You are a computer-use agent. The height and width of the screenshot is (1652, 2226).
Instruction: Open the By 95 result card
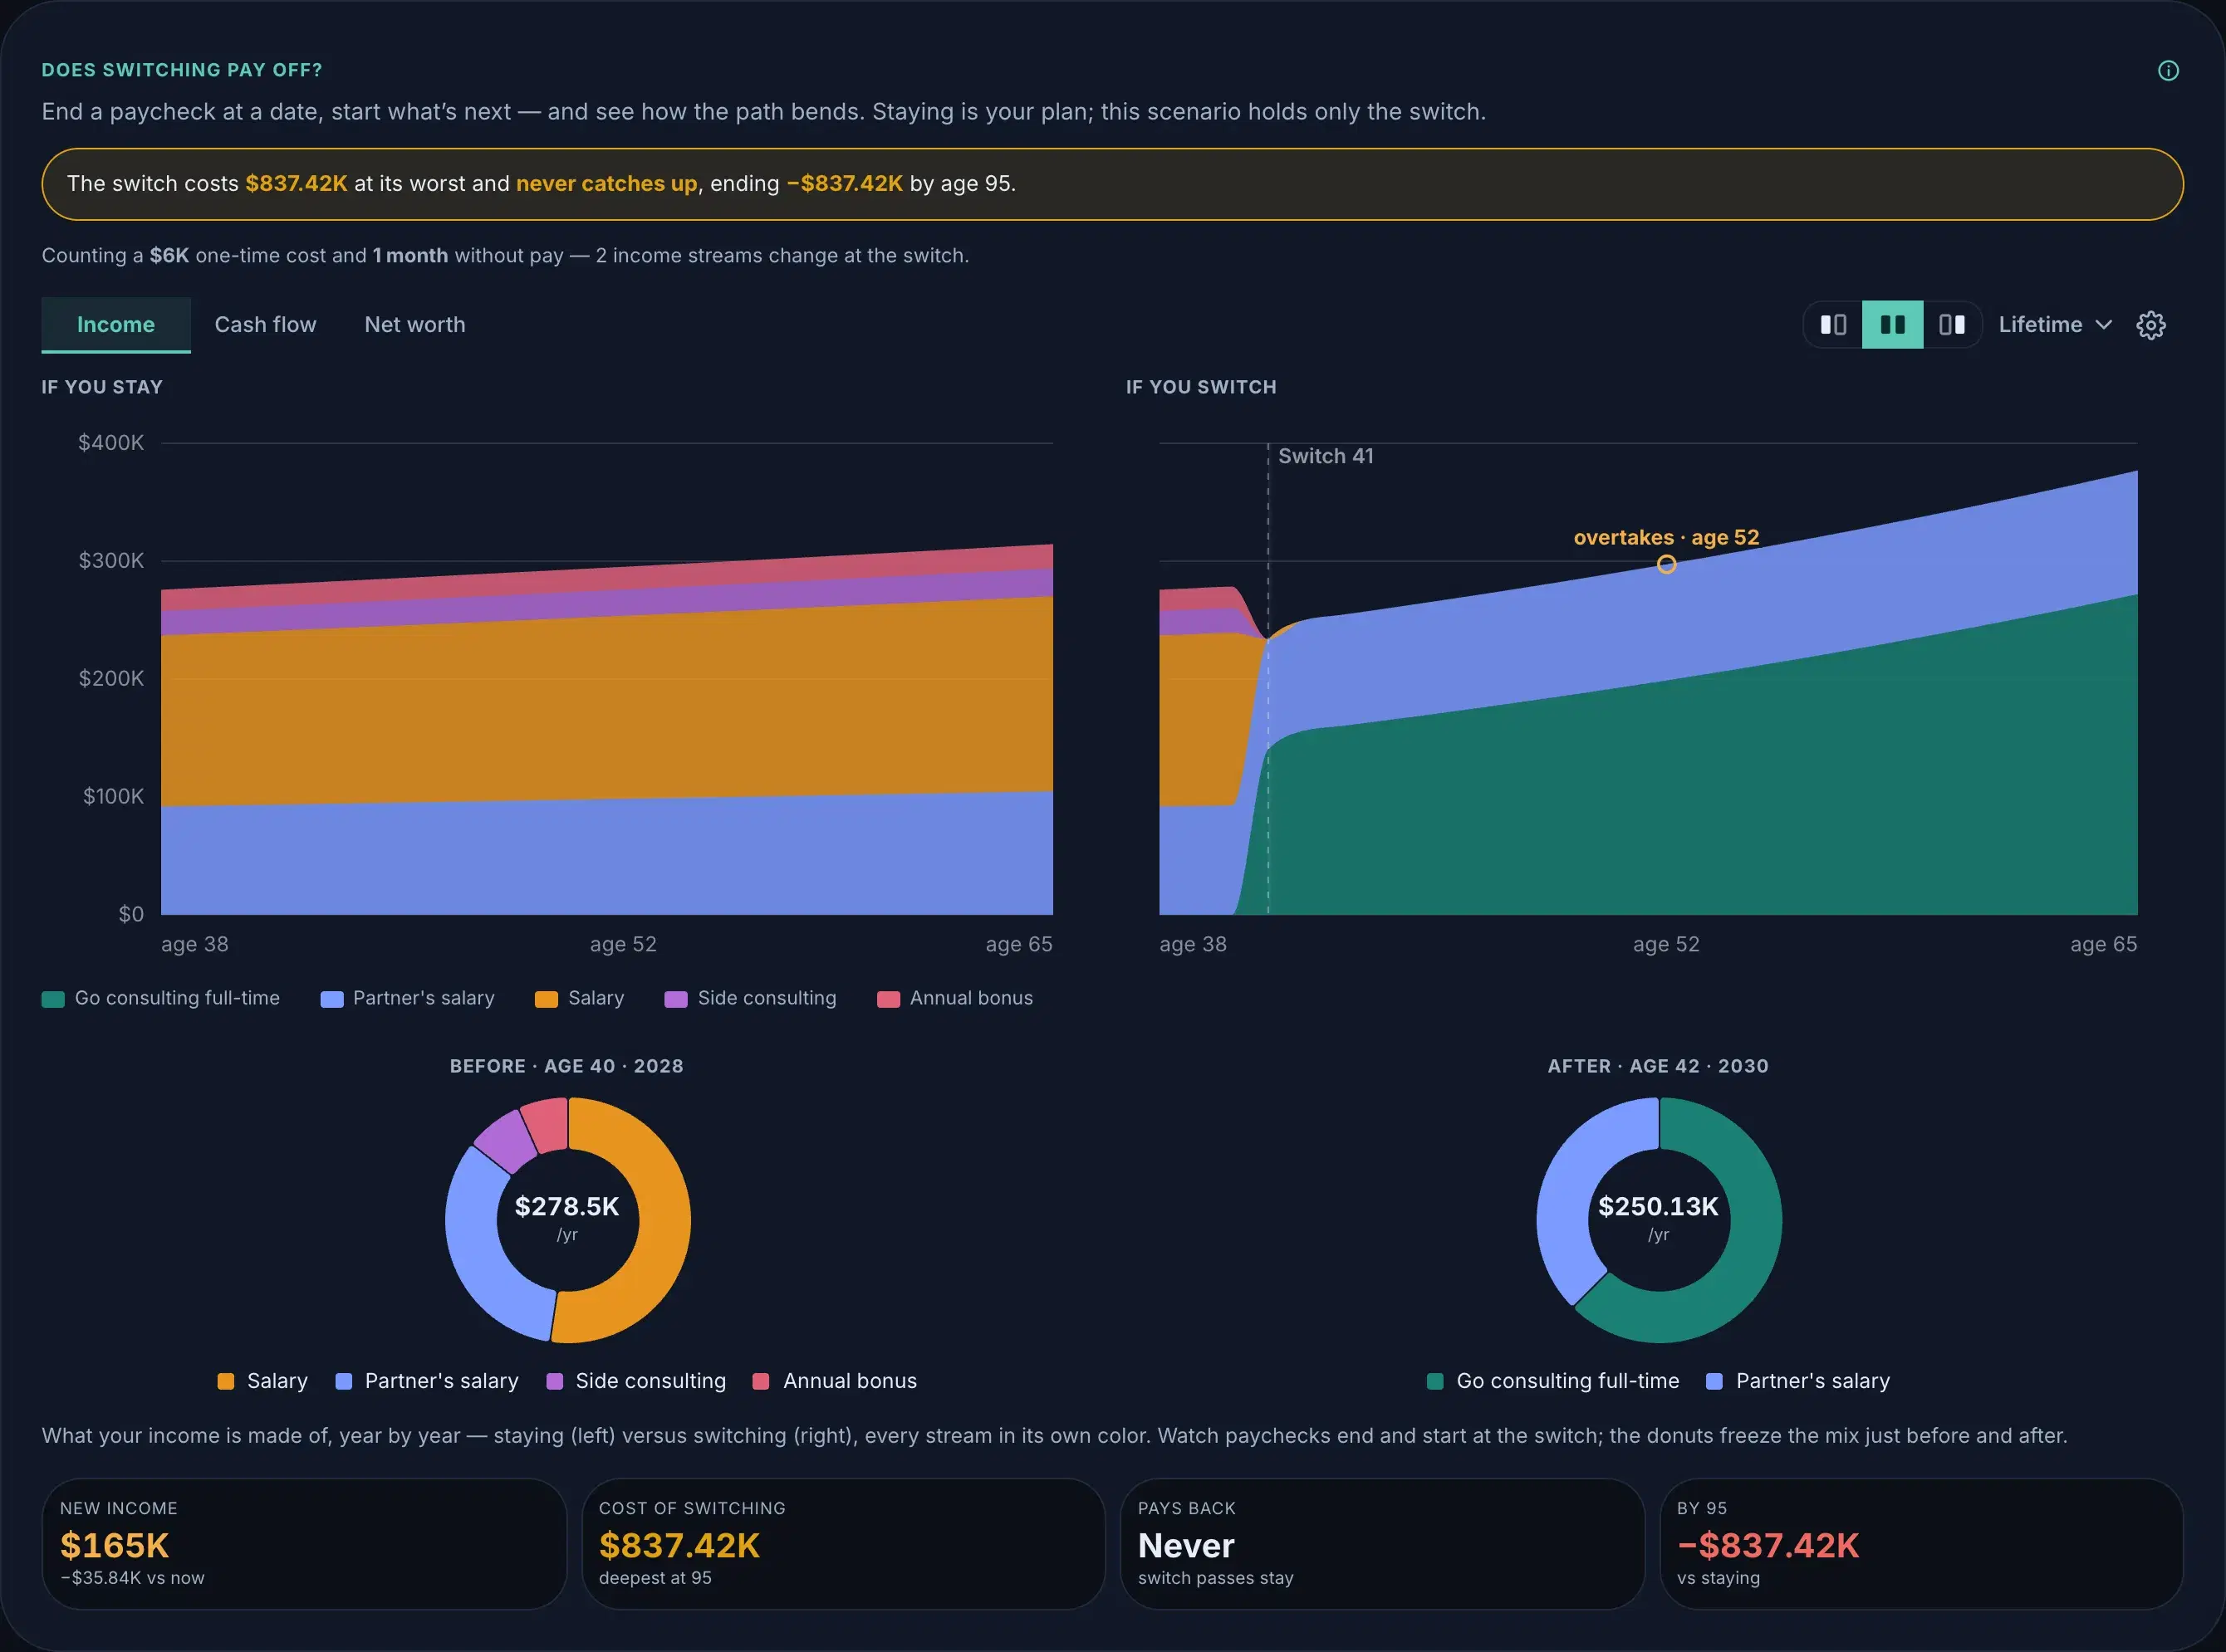point(1921,1544)
